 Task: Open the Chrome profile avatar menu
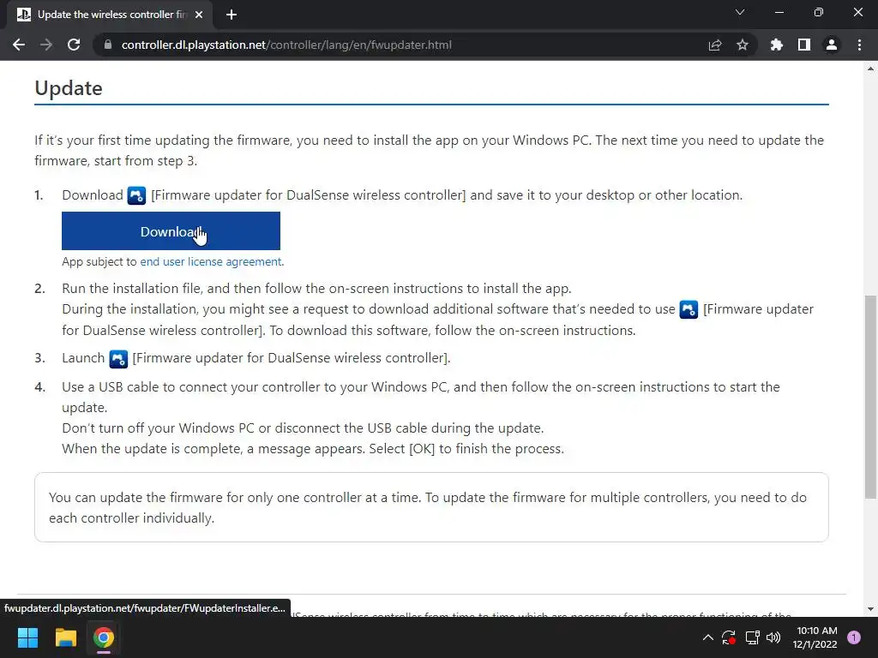[832, 45]
